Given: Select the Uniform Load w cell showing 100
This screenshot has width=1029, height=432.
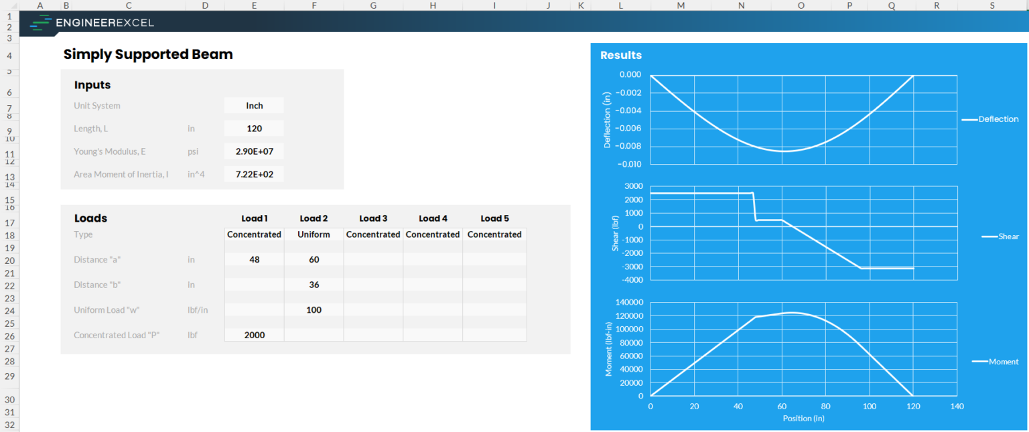Looking at the screenshot, I should 314,309.
